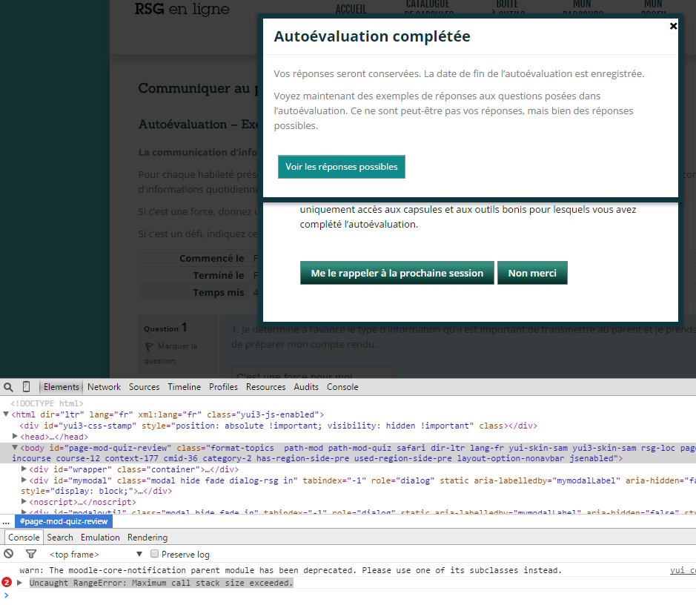Close the Autoévaluation complétée dialog with X
696x605 pixels.
[x=673, y=26]
